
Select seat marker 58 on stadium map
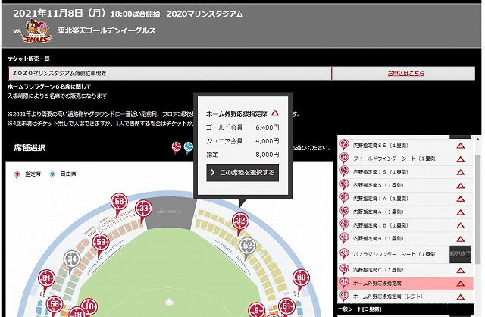click(x=55, y=305)
